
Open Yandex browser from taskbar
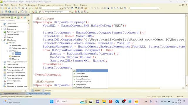[x=110, y=101]
